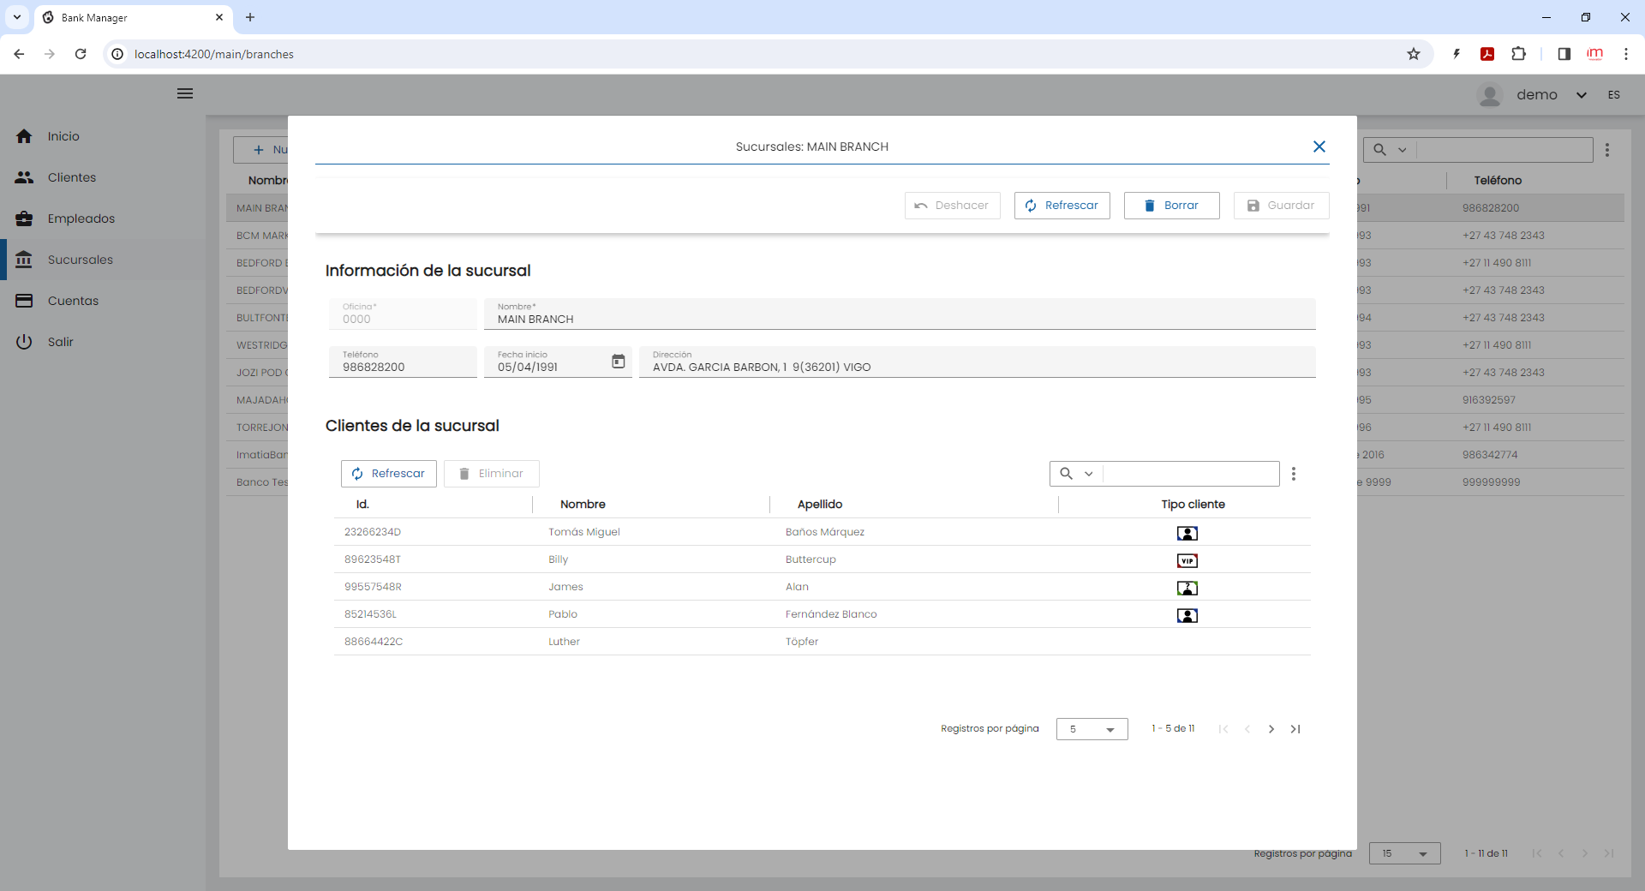Expand the clients table search filter chevron
Screen dimensions: 1645x891
[1089, 474]
